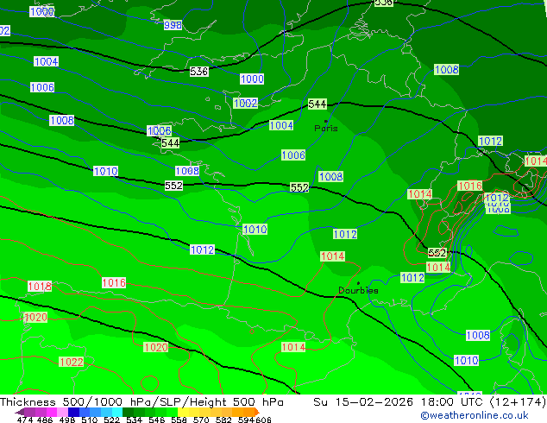Pick the dark blue legend swatch above 498
The width and height of the screenshot is (547, 423).
click(x=73, y=412)
